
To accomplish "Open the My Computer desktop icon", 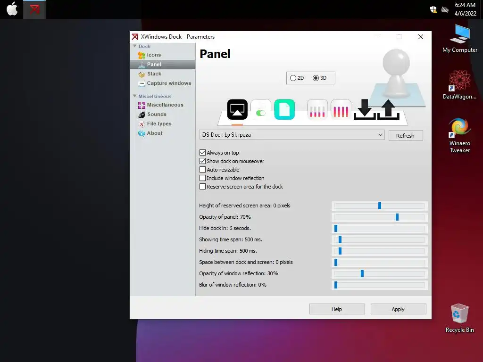I will click(x=459, y=39).
